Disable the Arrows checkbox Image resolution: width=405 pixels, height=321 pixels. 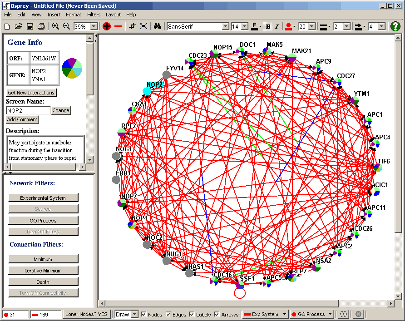[x=217, y=314]
